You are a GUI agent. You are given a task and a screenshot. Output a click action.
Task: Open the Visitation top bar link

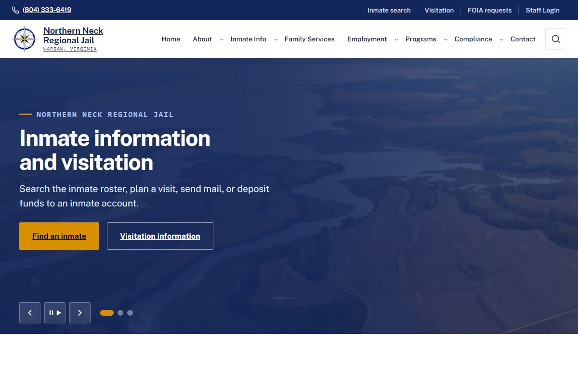tap(439, 10)
